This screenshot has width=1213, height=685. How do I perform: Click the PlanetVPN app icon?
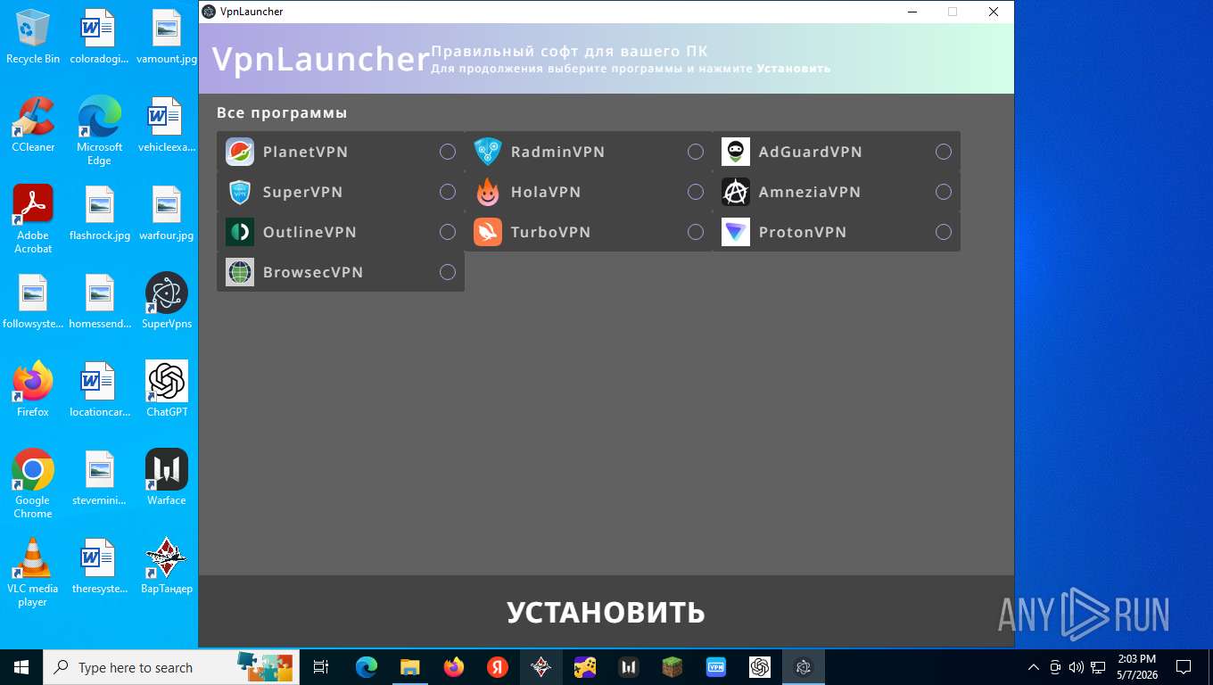click(240, 152)
